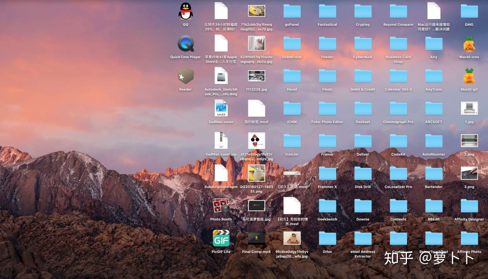This screenshot has width=488, height=279.
Task: Select the Affinity Designer folder
Action: (469, 206)
